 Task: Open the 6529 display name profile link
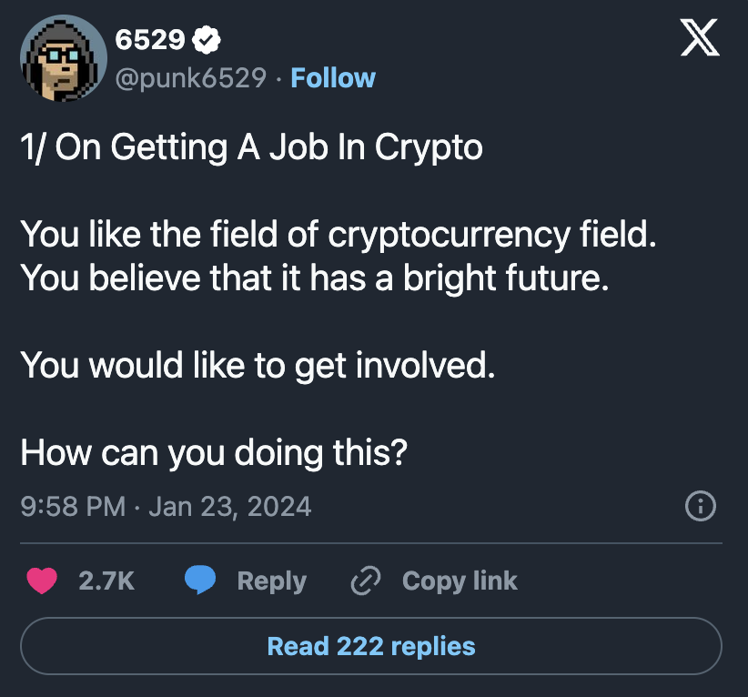pos(151,39)
